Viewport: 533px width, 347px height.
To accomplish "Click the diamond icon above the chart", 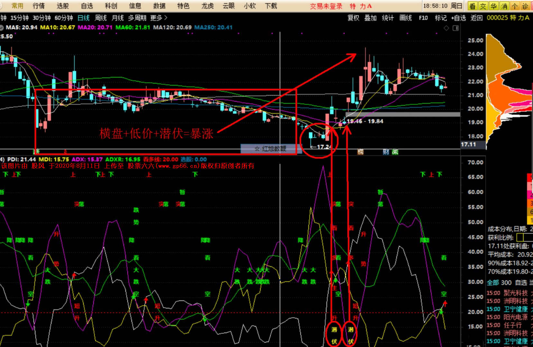I will [x=446, y=28].
